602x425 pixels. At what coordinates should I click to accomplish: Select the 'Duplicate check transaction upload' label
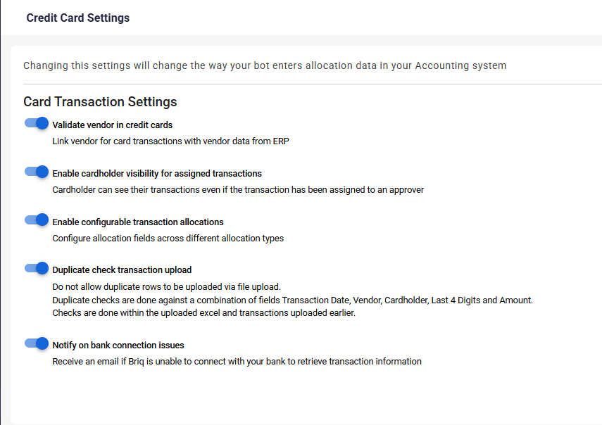122,270
